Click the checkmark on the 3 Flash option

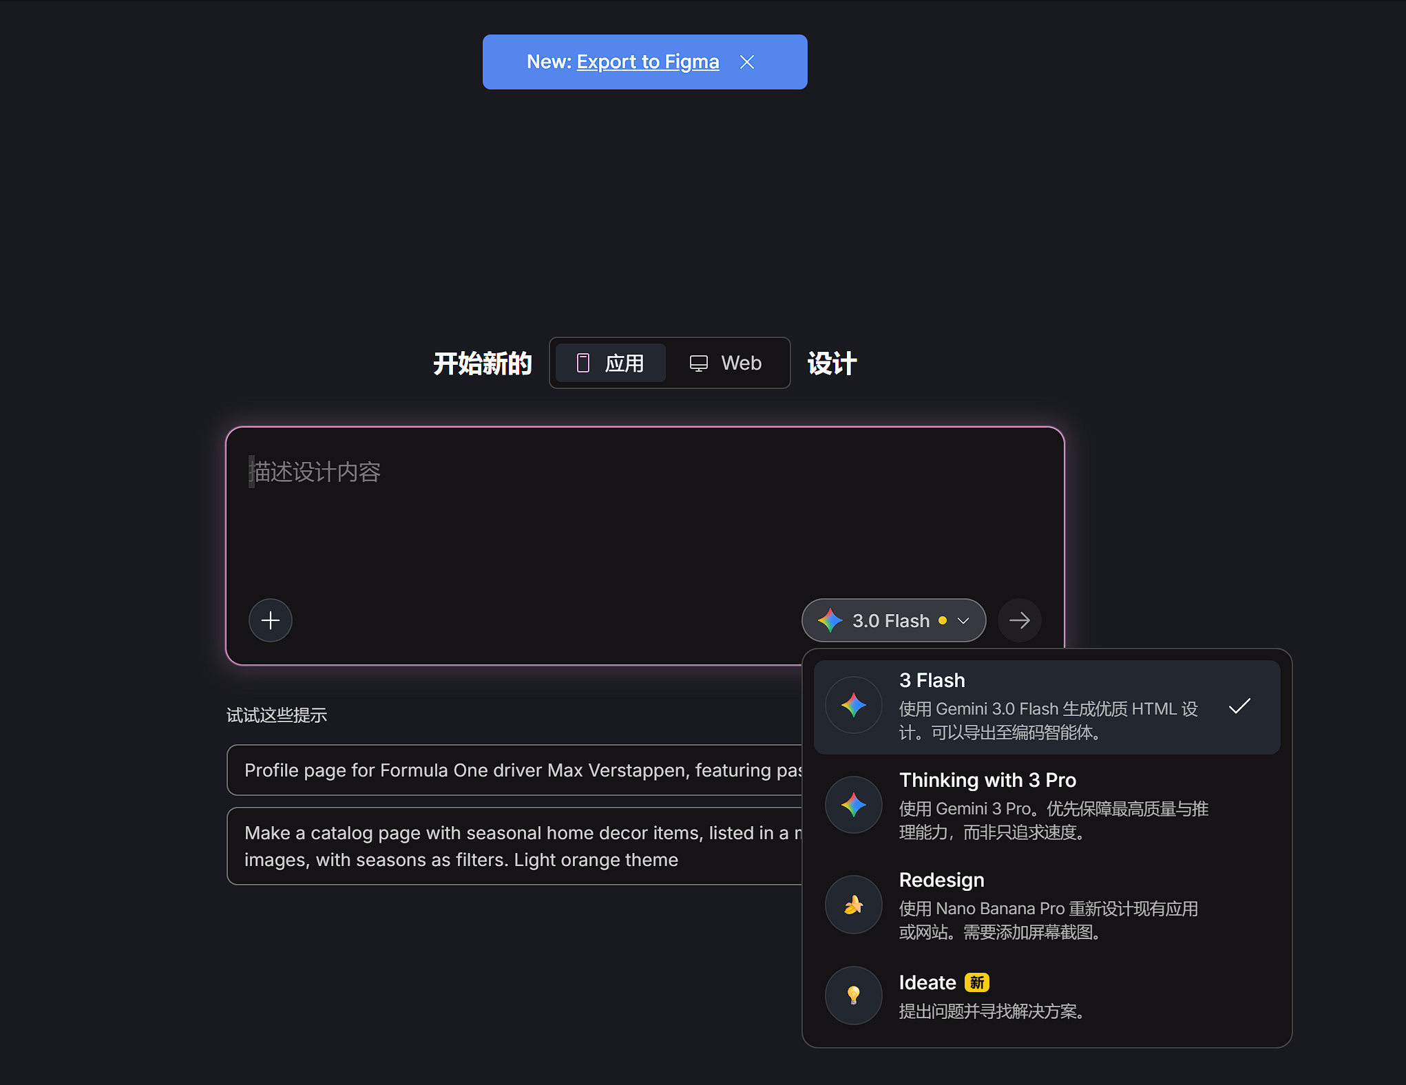[1240, 706]
